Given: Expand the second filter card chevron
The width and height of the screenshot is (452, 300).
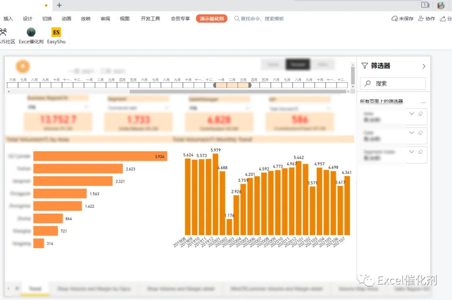Looking at the screenshot, I should 412,133.
